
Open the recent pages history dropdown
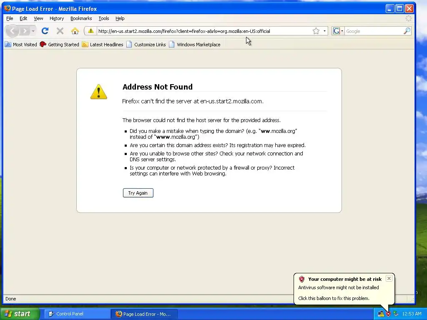pos(33,31)
